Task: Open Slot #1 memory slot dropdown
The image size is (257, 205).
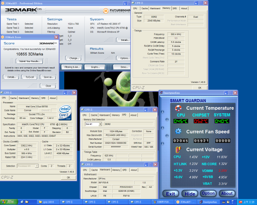Action: tap(100, 124)
